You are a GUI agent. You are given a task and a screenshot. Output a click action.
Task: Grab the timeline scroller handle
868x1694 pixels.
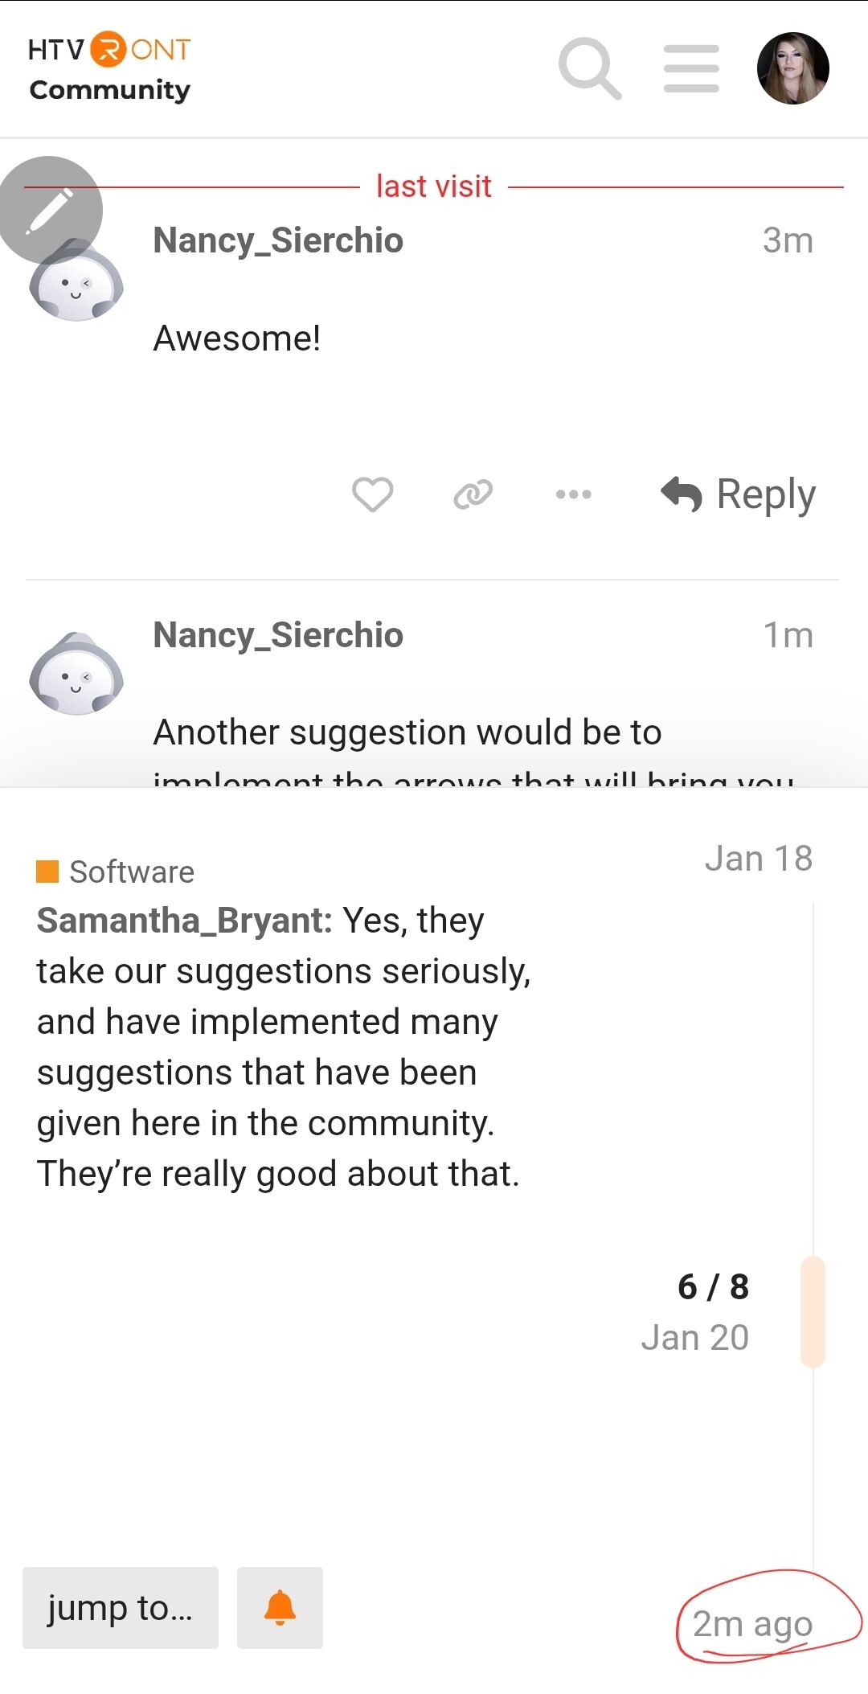[813, 1311]
